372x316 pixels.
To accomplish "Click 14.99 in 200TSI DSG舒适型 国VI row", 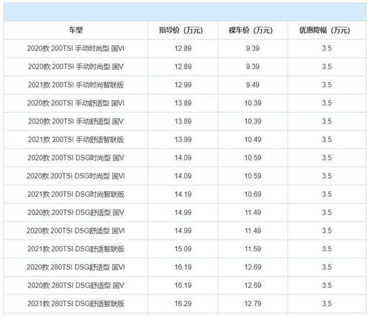I will point(183,230).
